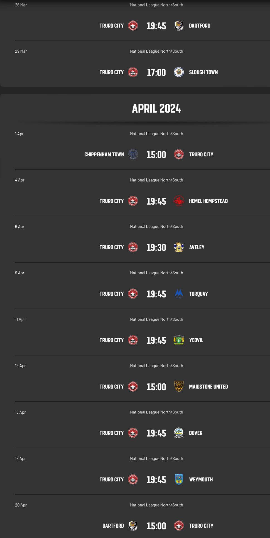Image resolution: width=270 pixels, height=538 pixels.
Task: Open the 17:00 Slough Town match
Action: pyautogui.click(x=156, y=72)
